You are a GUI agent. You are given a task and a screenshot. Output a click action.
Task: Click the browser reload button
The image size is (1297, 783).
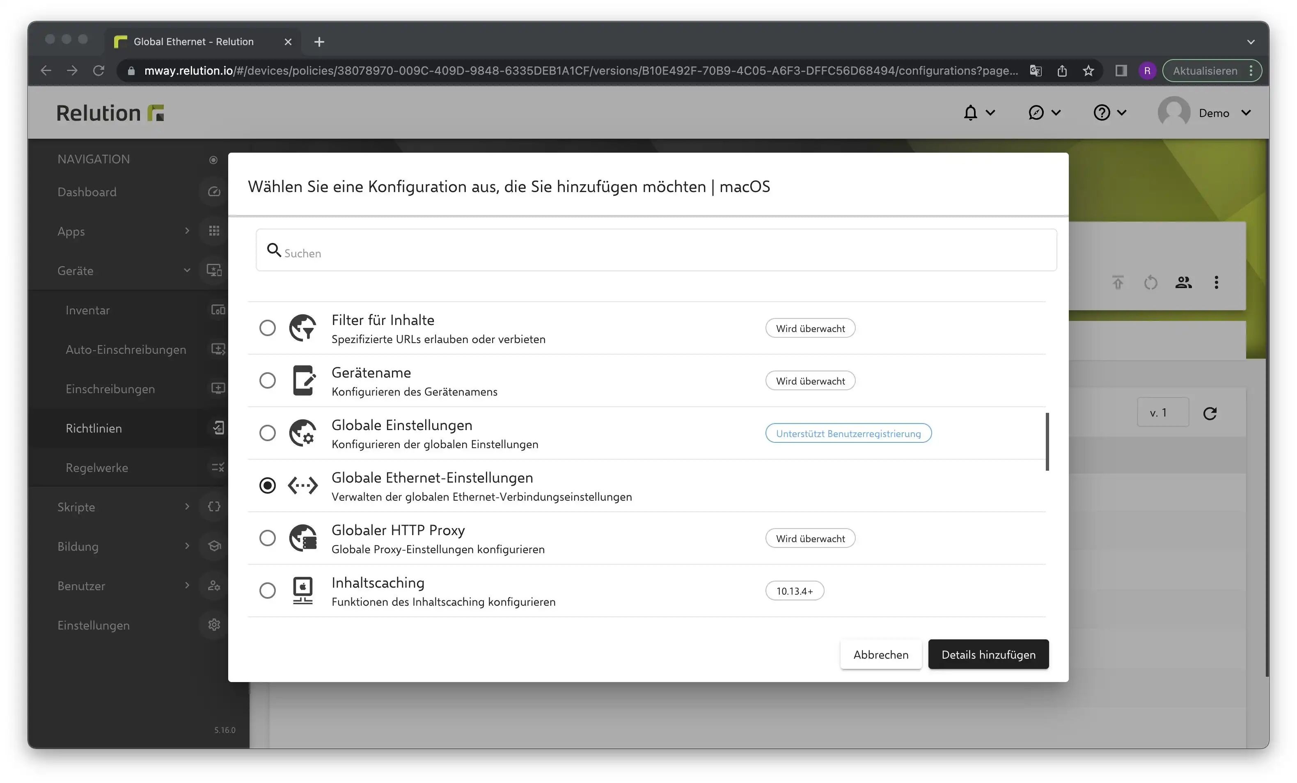pos(99,70)
